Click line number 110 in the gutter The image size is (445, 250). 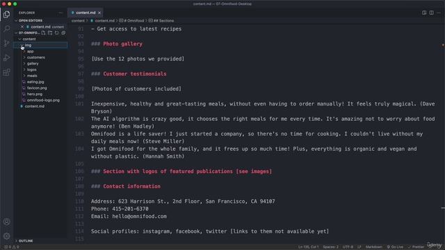[x=79, y=201]
